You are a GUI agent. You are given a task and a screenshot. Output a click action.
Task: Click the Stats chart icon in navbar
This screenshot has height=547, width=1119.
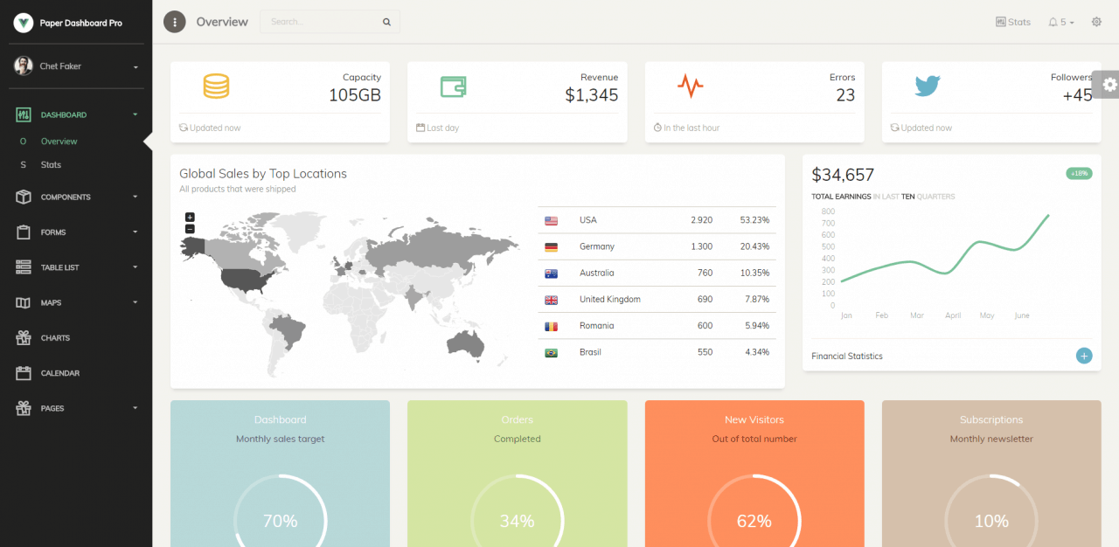click(1001, 22)
